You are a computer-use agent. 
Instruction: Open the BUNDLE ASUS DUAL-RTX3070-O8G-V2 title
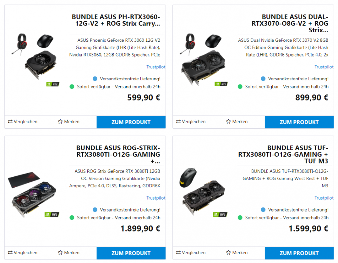(x=290, y=23)
